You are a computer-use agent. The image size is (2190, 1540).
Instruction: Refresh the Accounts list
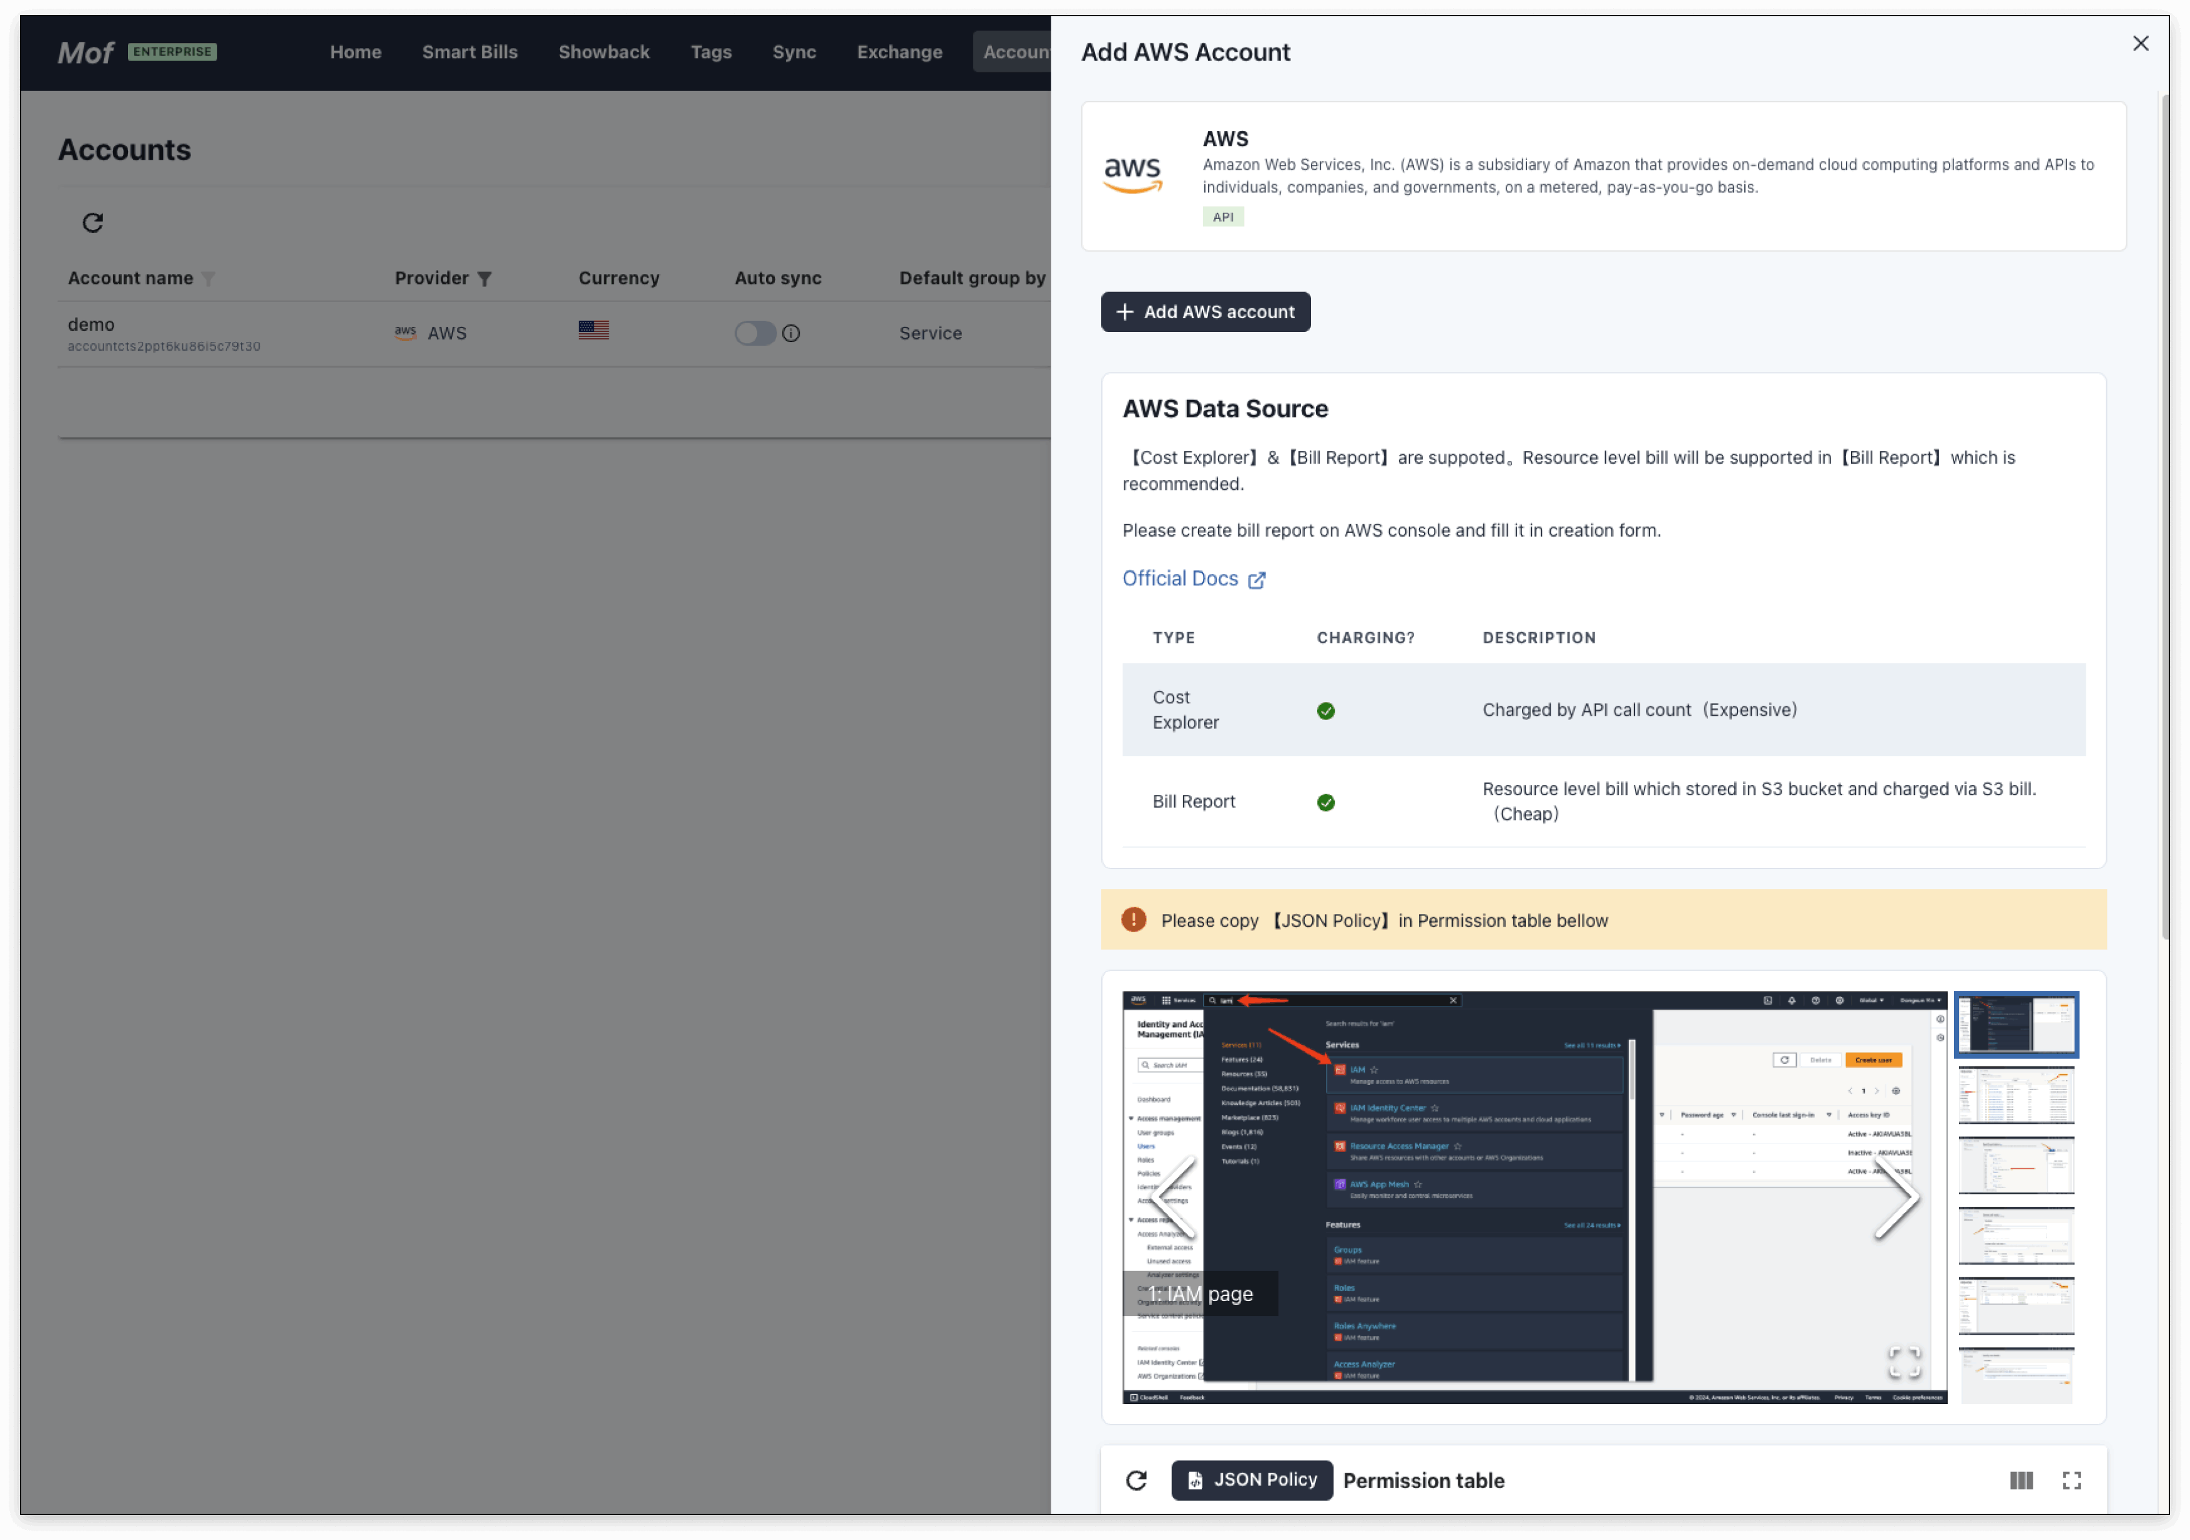coord(92,222)
